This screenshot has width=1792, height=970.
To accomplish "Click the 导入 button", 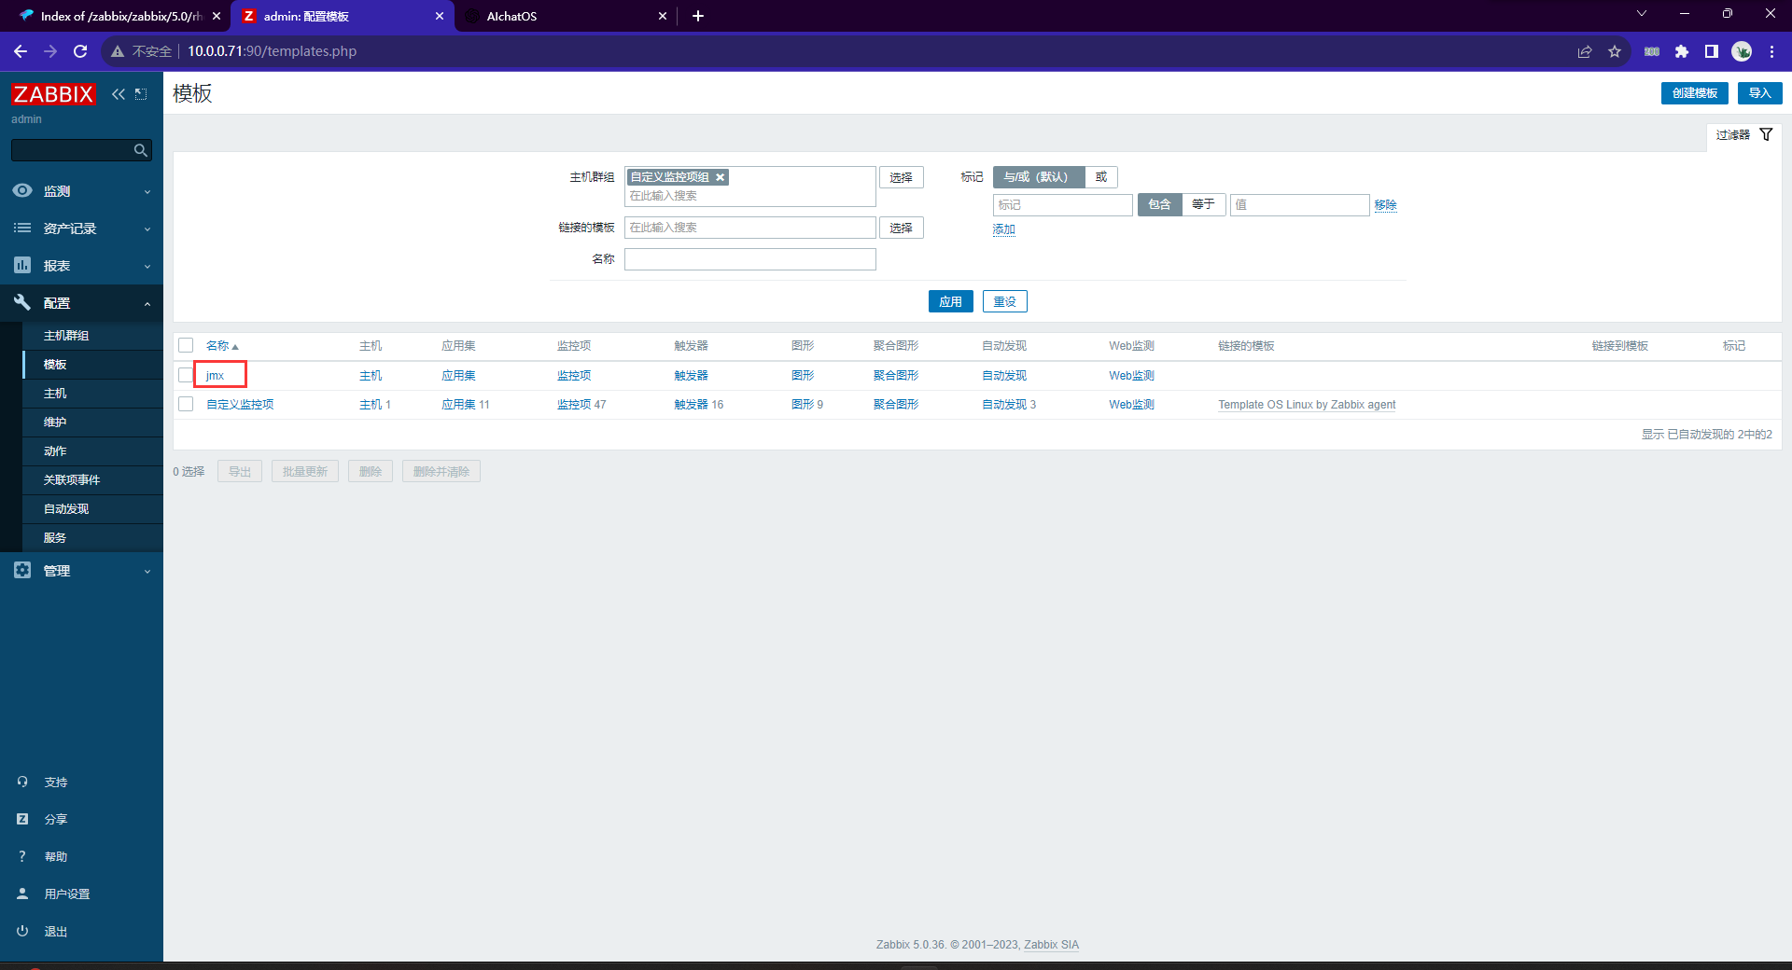I will point(1759,93).
